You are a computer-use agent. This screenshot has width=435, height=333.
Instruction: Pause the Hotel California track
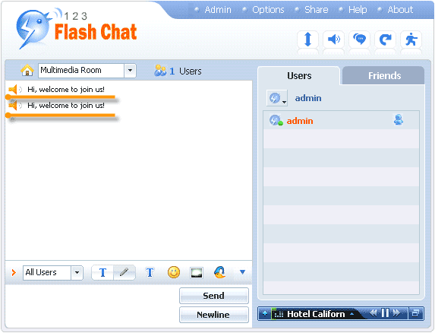[385, 313]
